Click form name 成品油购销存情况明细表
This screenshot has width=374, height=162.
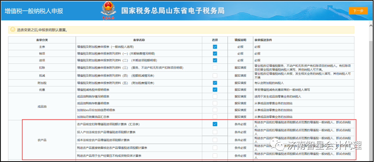tap(93, 97)
